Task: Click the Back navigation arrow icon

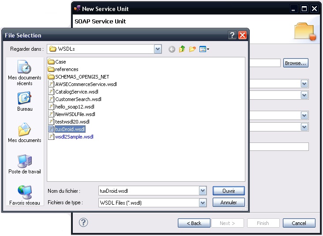Action: click(x=172, y=49)
